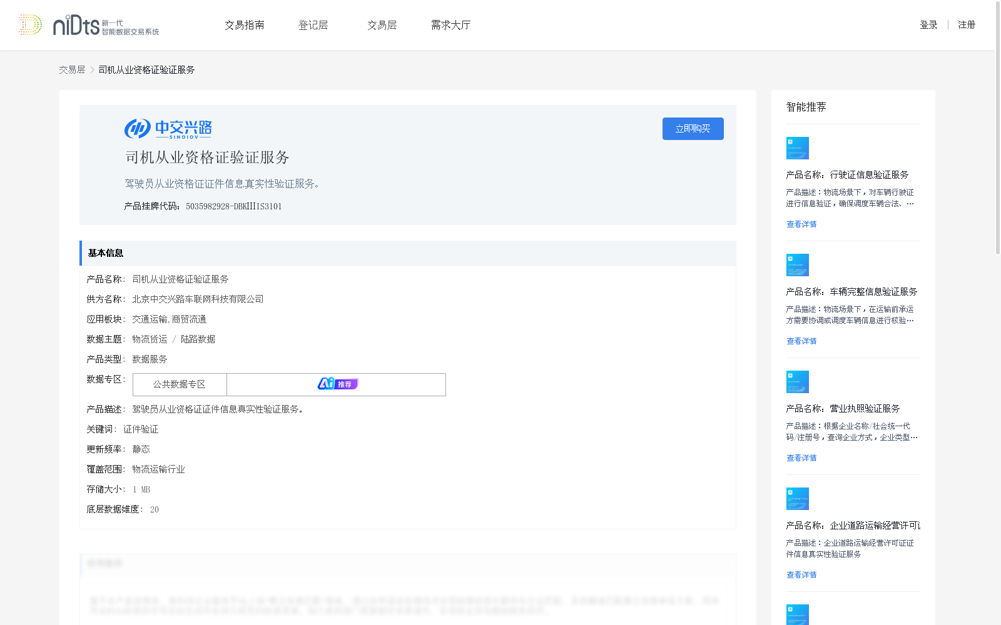The width and height of the screenshot is (1001, 625).
Task: Click product name 营业执照验证服务
Action: coord(865,409)
